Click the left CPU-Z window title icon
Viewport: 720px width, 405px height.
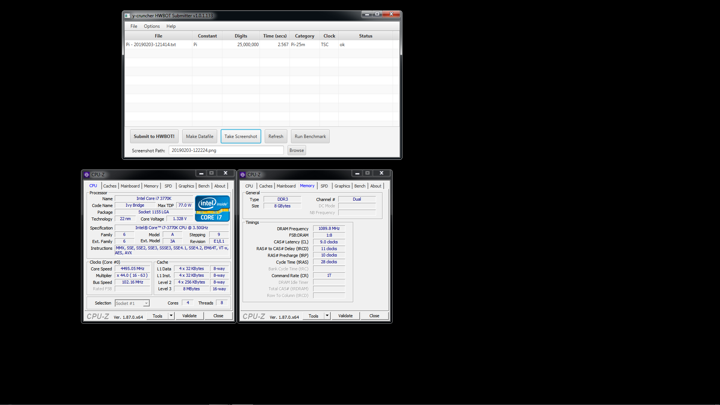(x=87, y=175)
